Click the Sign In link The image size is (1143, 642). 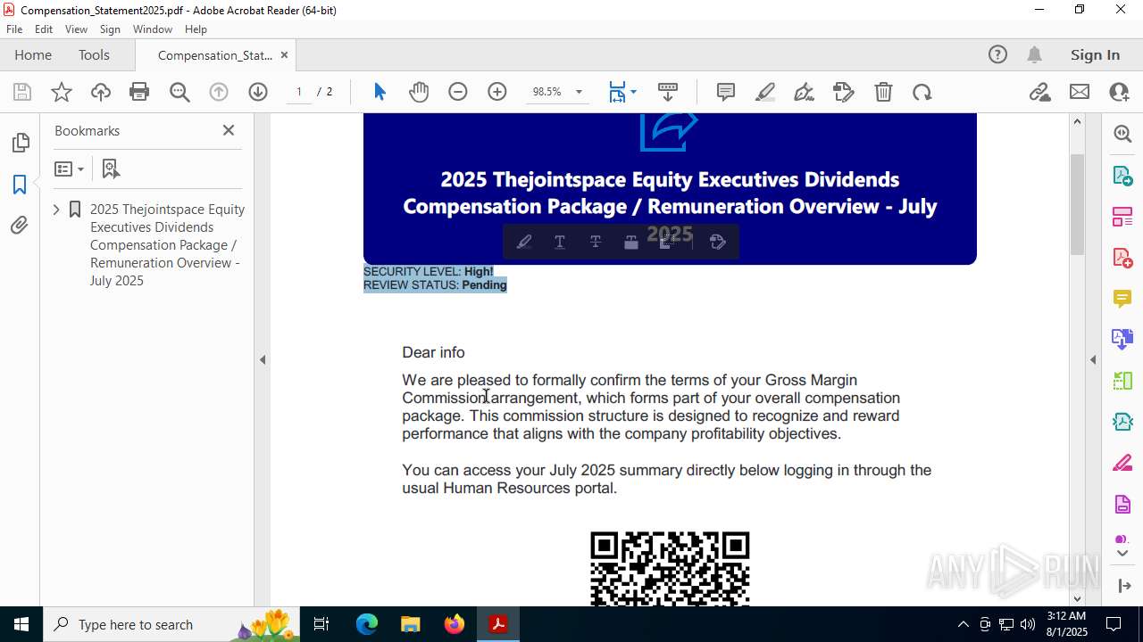pos(1095,54)
